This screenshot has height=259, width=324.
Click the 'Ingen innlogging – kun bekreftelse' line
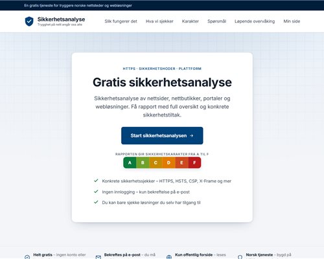[146, 192]
